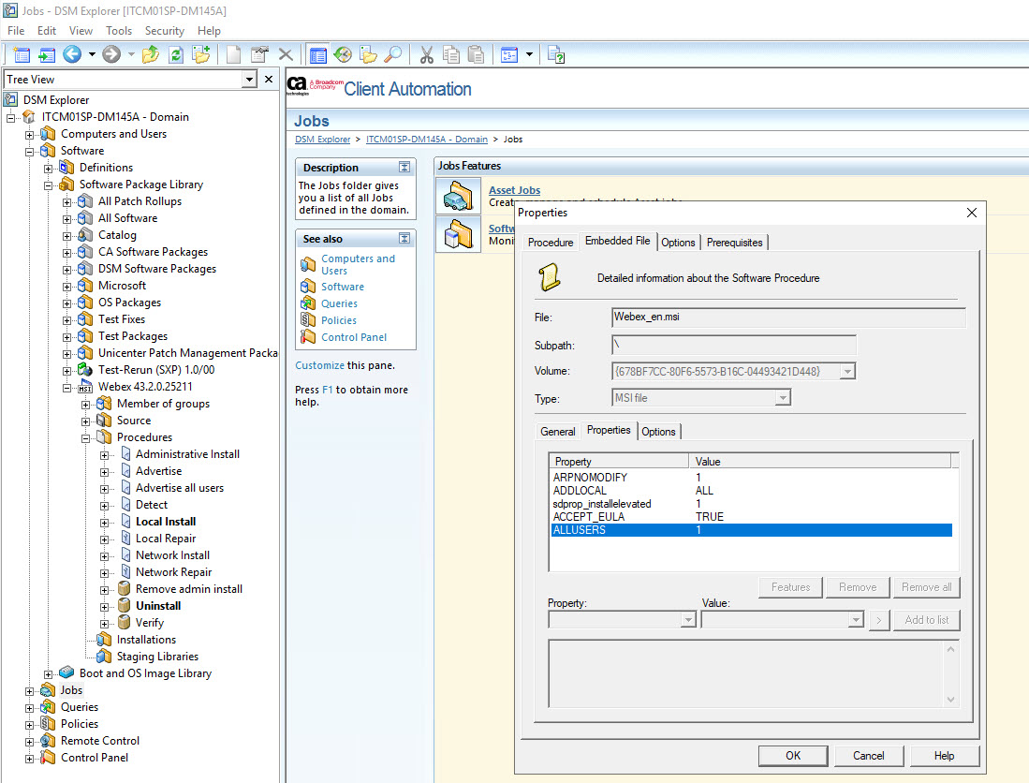Click the Up one level folder icon
This screenshot has height=783, width=1029.
point(151,54)
